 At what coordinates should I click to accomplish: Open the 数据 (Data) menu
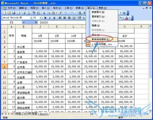[x=80, y=8]
